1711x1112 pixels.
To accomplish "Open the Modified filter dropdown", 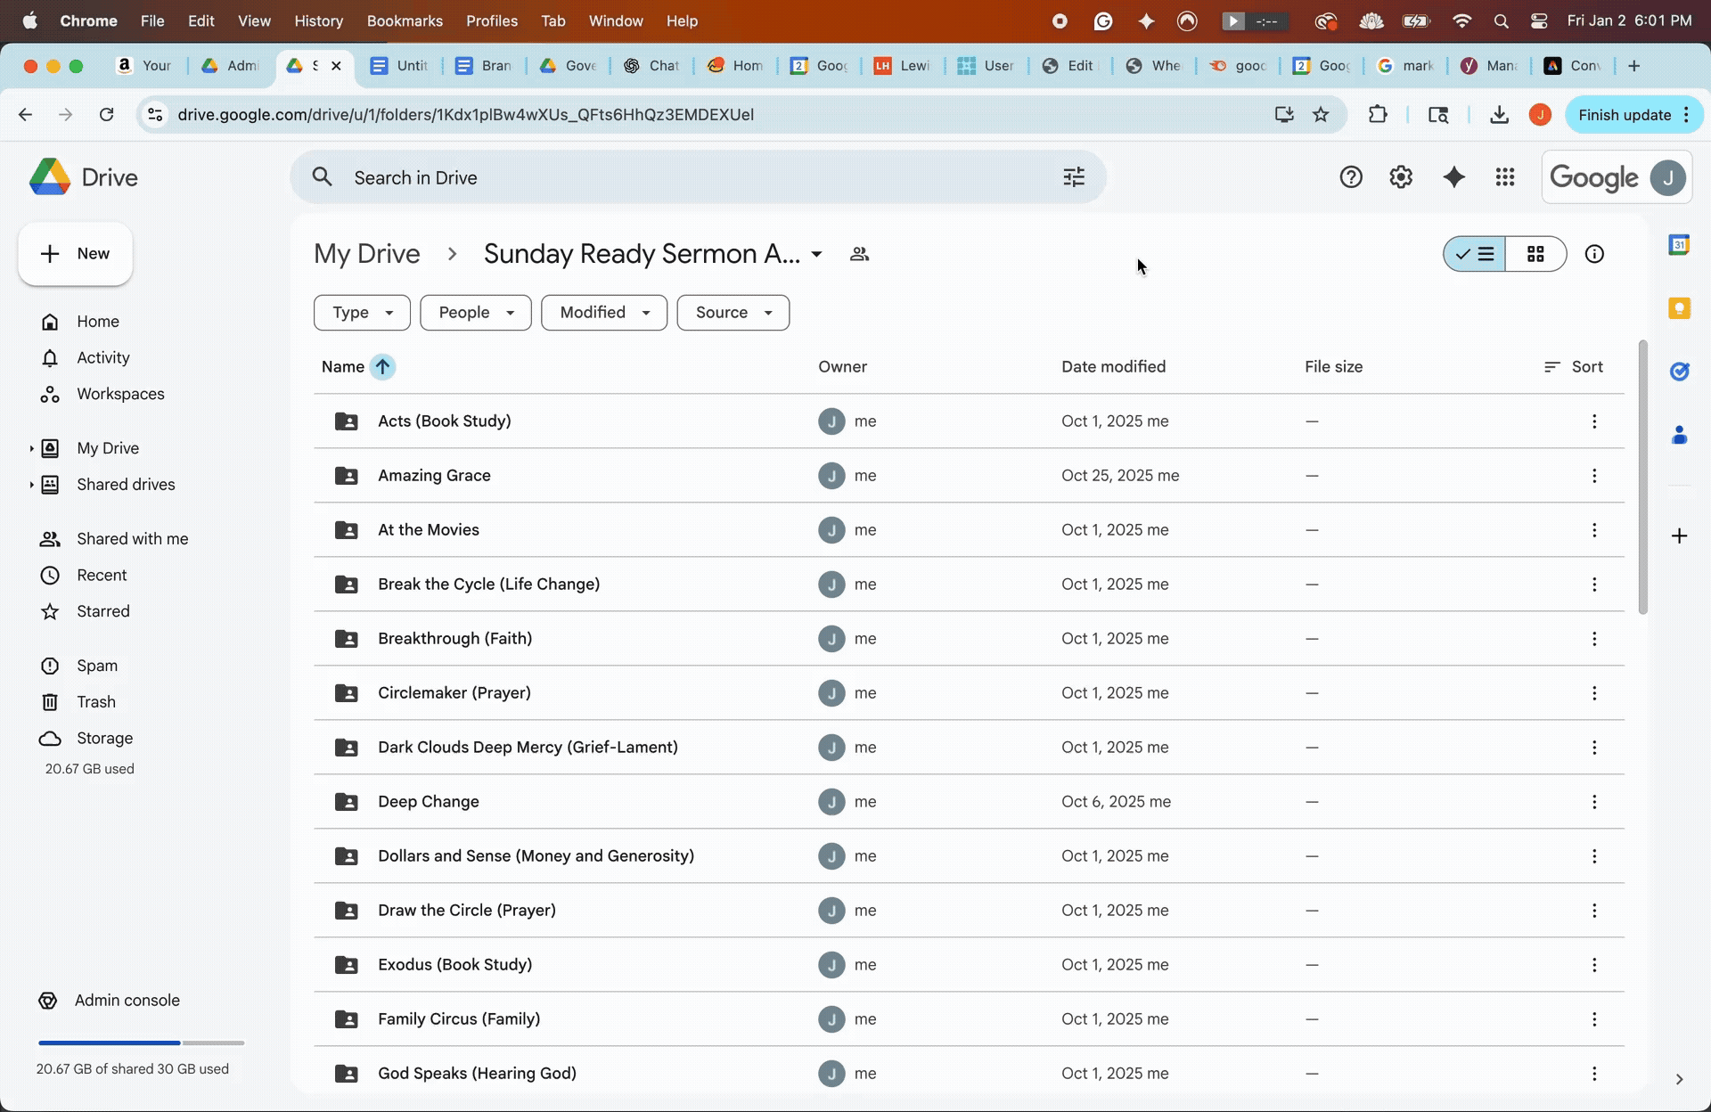I will [604, 313].
